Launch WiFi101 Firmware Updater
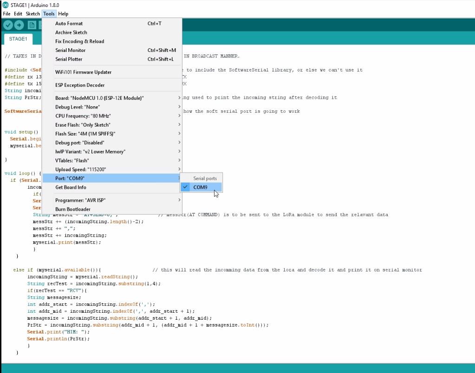 pyautogui.click(x=112, y=72)
